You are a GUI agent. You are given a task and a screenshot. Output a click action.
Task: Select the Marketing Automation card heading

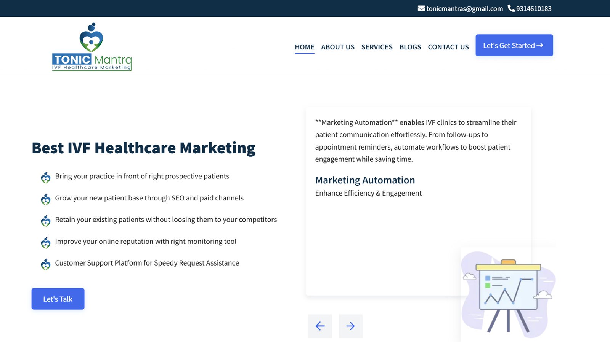point(365,180)
